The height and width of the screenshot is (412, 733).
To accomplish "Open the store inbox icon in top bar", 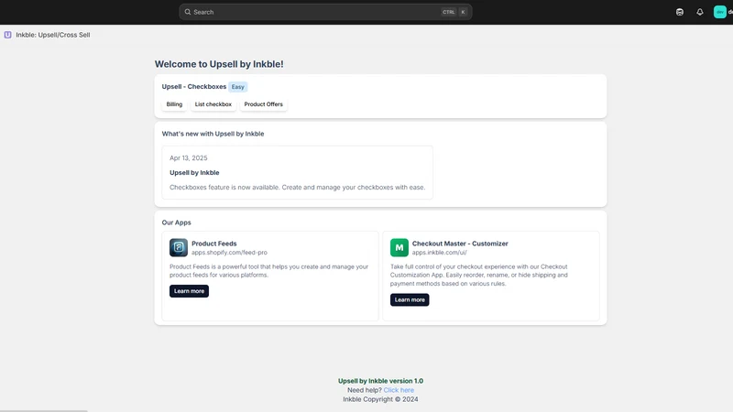I will tap(680, 12).
